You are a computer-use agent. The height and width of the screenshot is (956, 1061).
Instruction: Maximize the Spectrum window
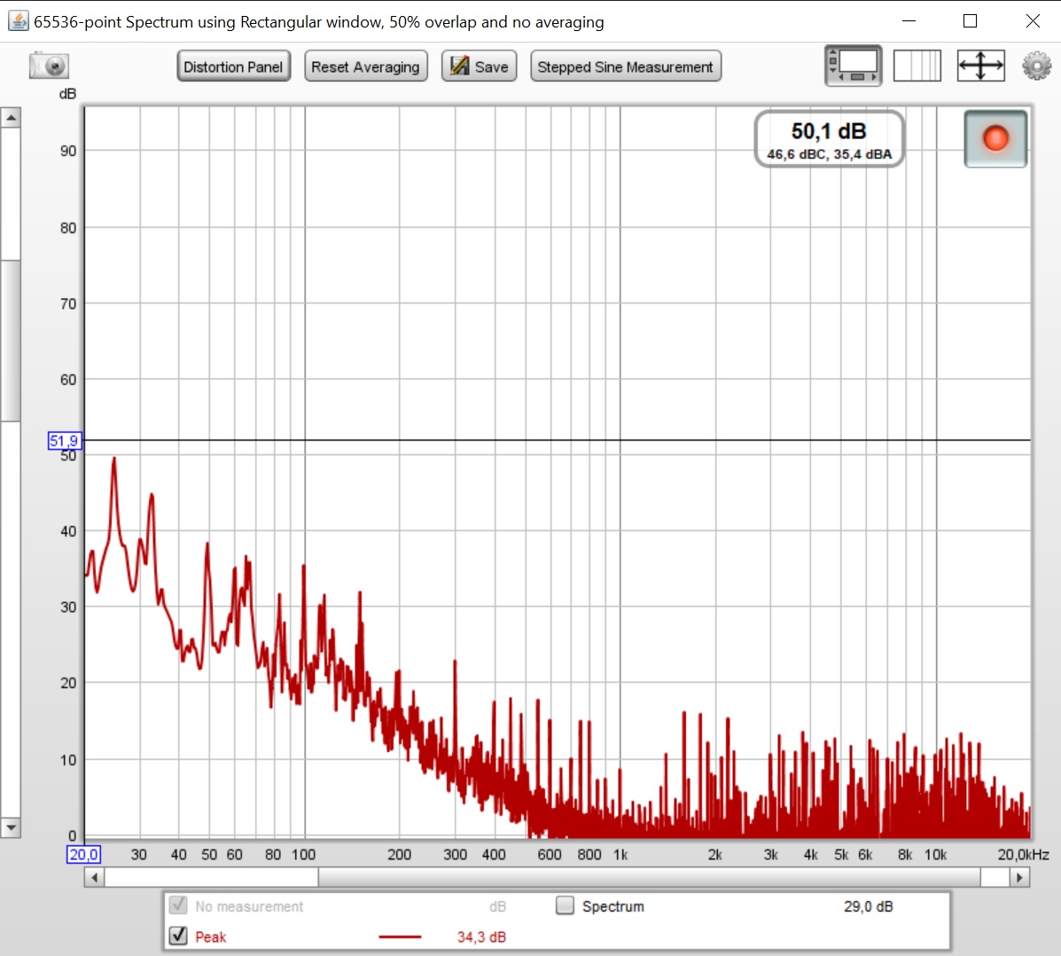970,21
